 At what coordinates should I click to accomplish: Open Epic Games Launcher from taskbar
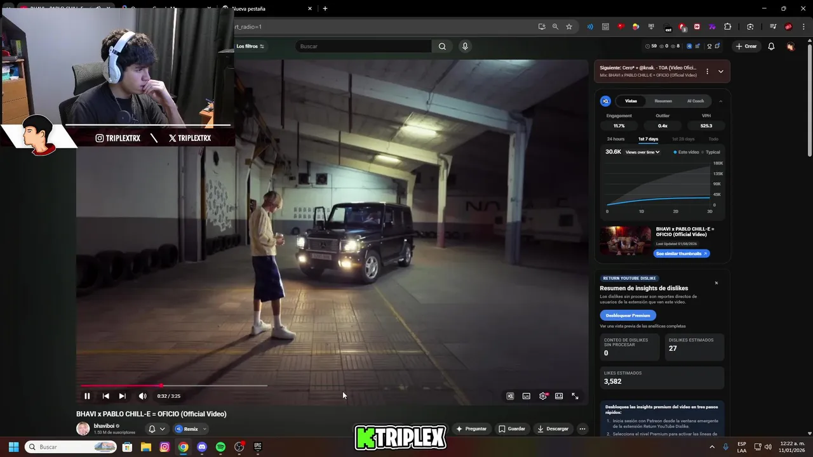[258, 447]
